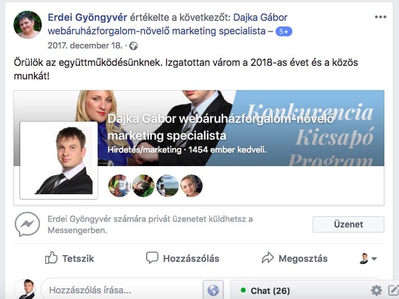Open Dajka Gábor page profile photo
This screenshot has height=299, width=399.
[59, 160]
